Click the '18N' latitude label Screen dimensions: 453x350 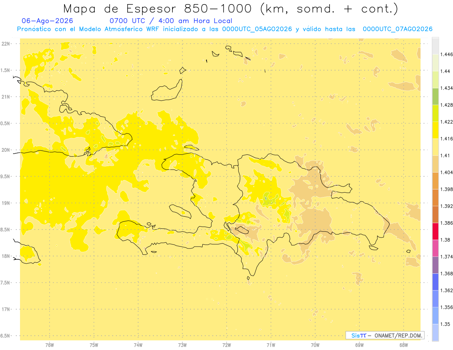click(x=6, y=256)
